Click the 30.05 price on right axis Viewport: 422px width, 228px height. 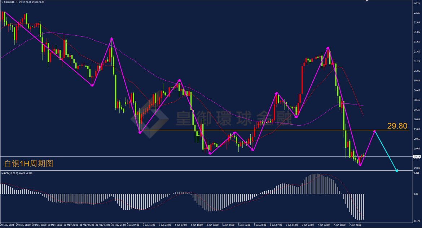(x=417, y=119)
